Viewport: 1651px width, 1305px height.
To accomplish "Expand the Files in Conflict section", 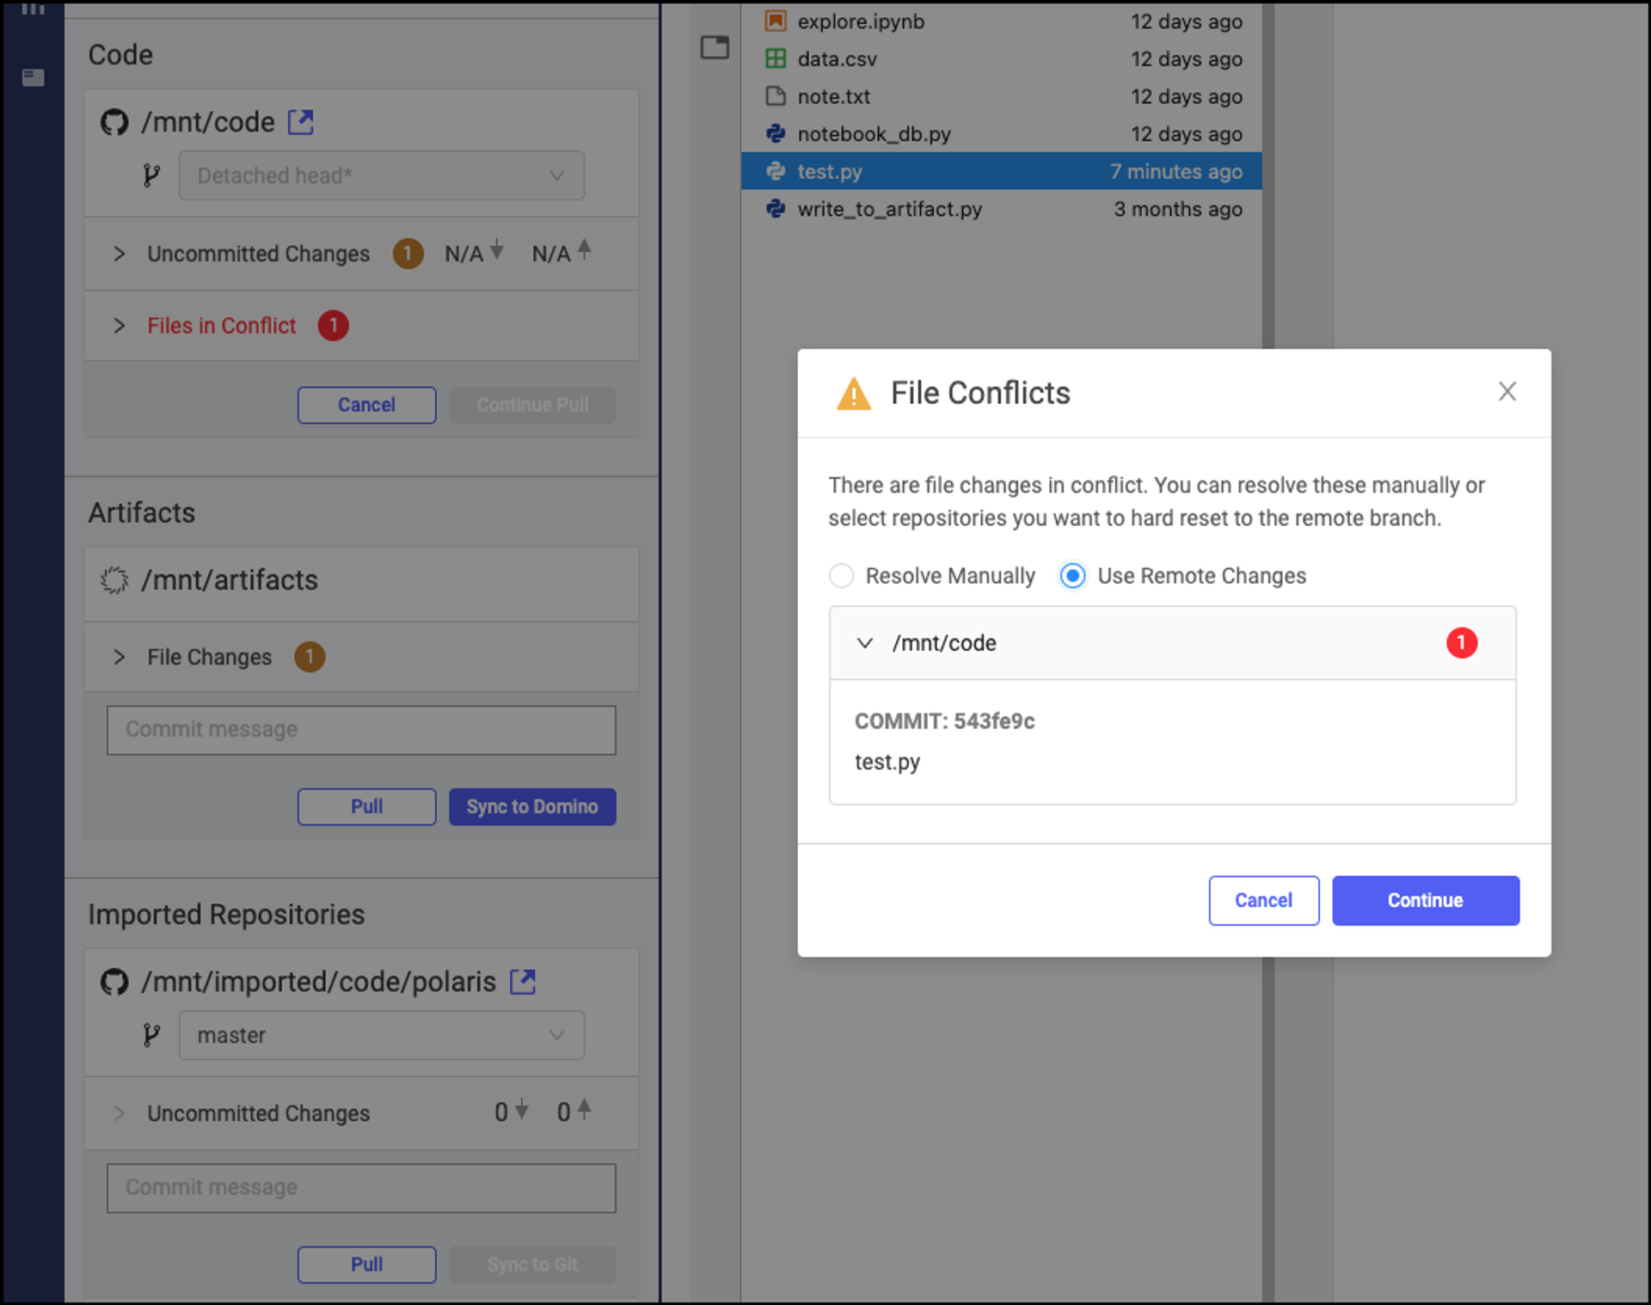I will coord(119,326).
